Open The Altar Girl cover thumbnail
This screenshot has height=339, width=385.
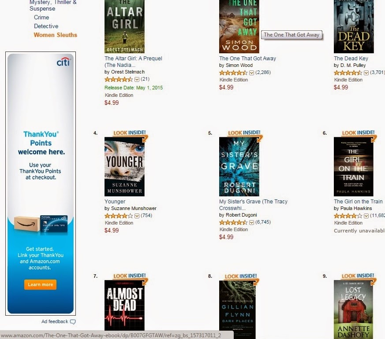pos(124,26)
